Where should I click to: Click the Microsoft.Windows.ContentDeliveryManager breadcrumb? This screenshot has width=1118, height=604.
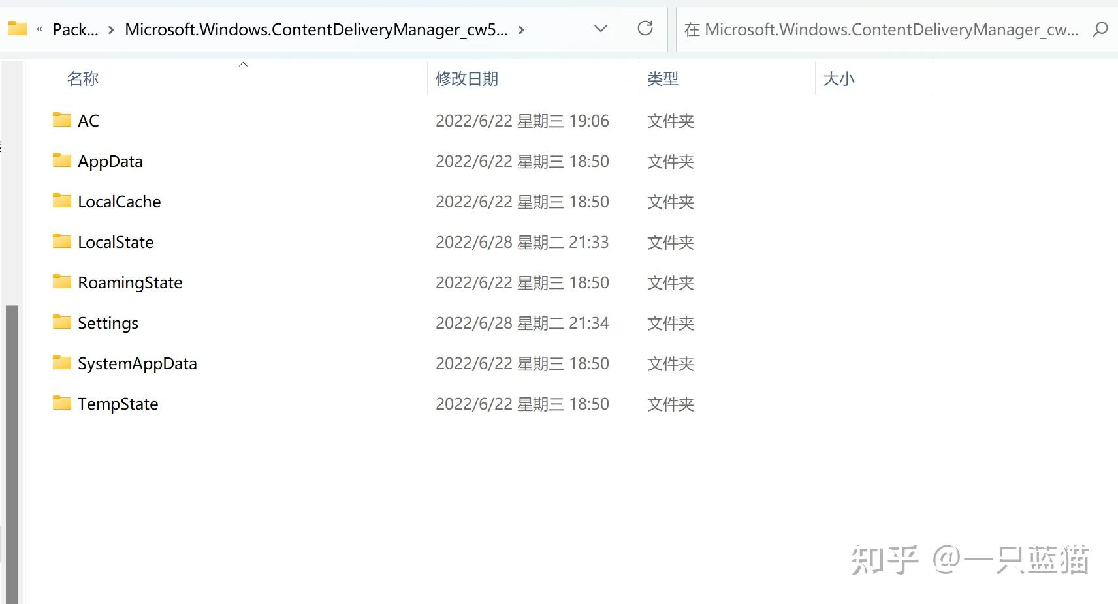tap(315, 29)
